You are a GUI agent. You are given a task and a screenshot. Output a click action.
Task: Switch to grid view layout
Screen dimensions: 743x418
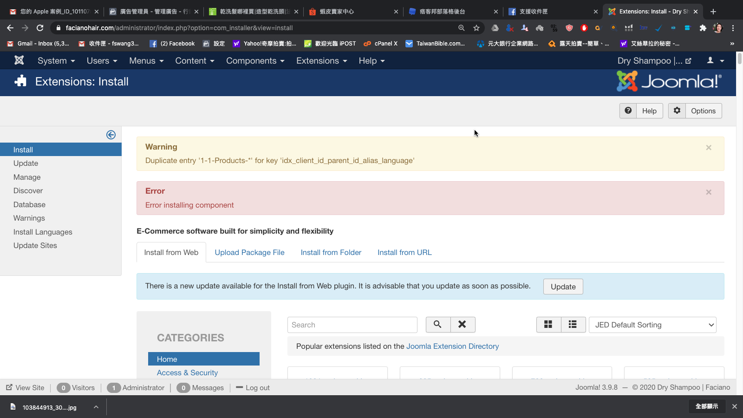pyautogui.click(x=548, y=325)
